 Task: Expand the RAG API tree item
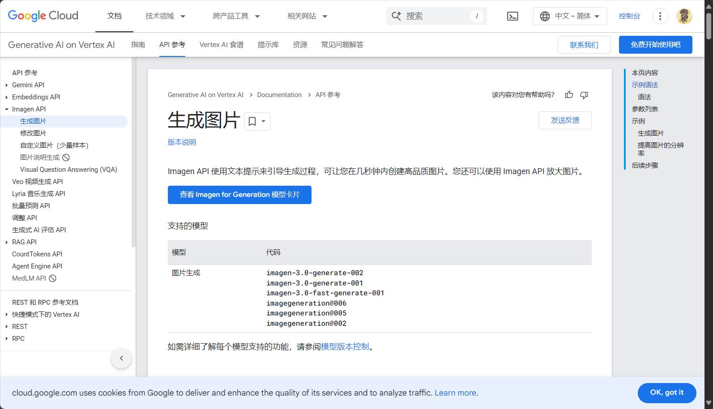(7, 242)
